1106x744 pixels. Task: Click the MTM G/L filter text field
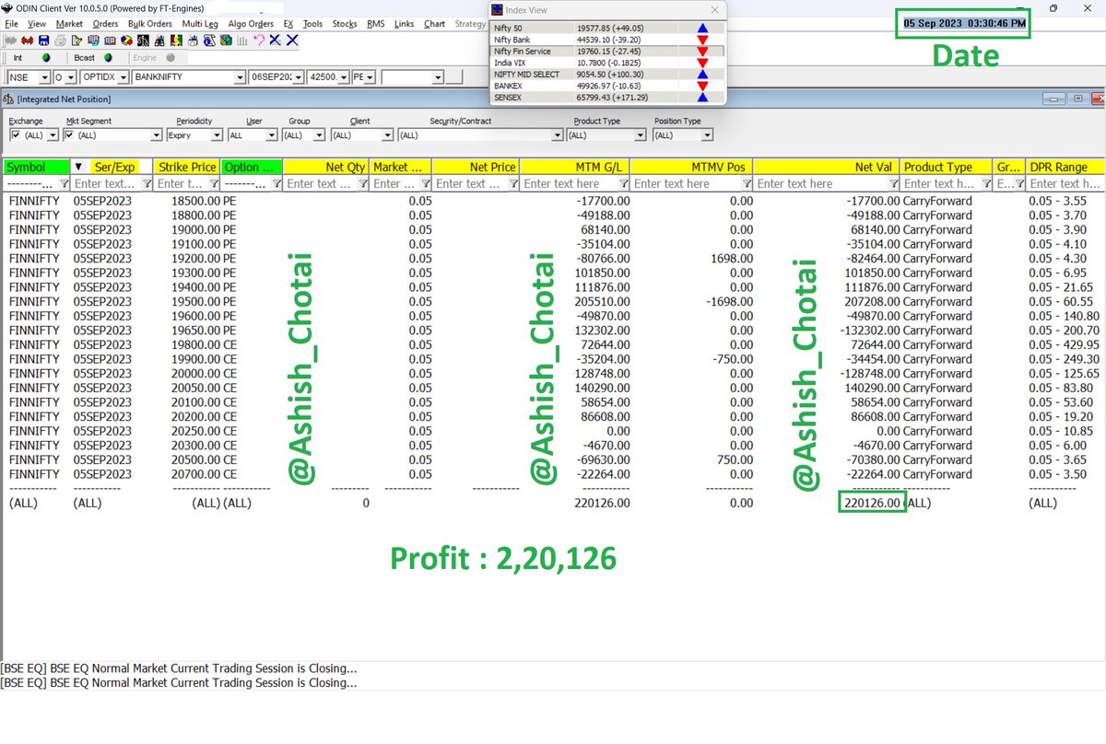[570, 183]
